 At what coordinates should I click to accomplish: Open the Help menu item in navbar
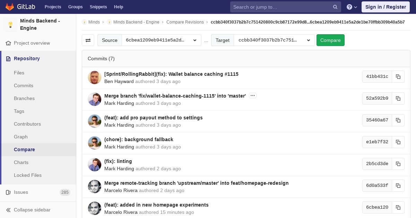pyautogui.click(x=119, y=7)
